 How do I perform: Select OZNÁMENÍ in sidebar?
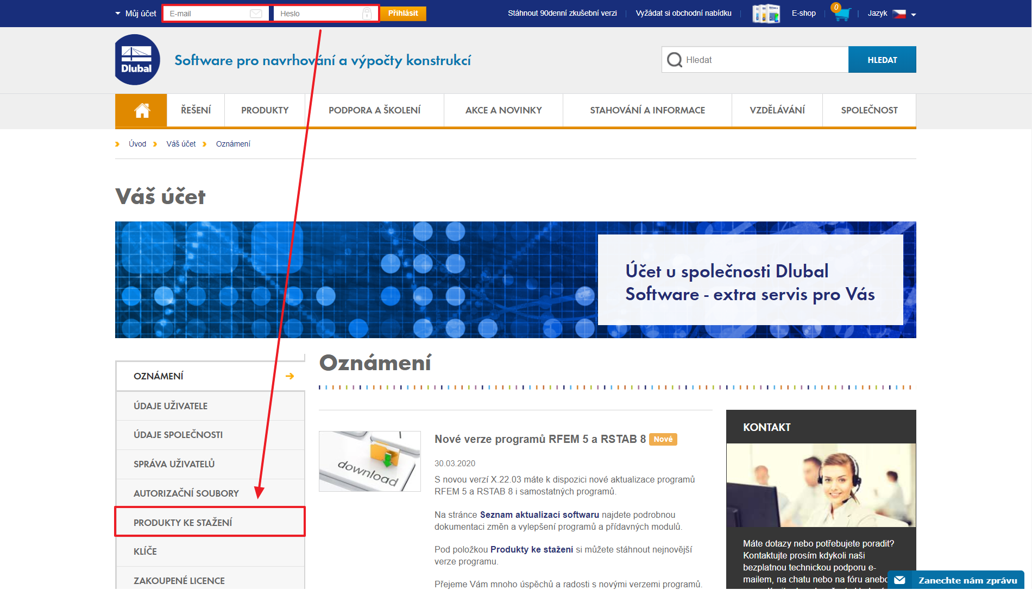coord(210,376)
